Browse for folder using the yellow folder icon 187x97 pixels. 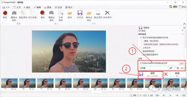tap(182, 63)
